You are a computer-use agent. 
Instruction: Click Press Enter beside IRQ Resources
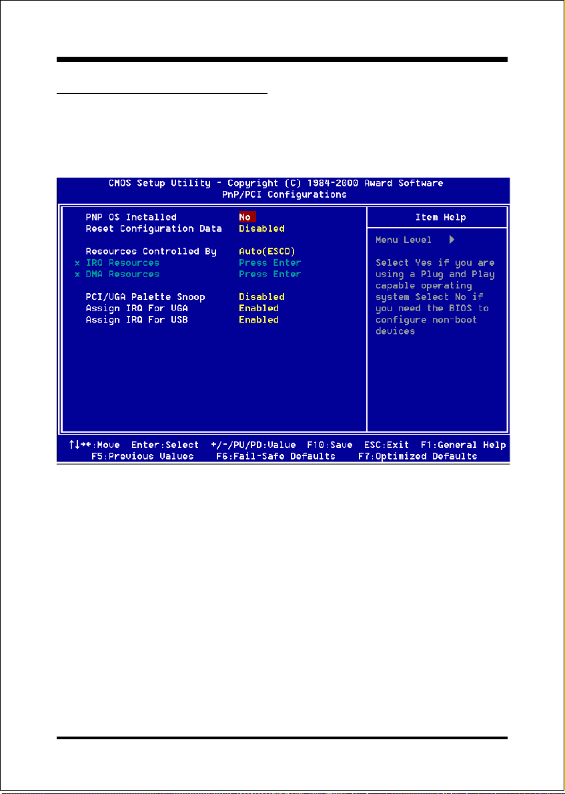(x=270, y=263)
